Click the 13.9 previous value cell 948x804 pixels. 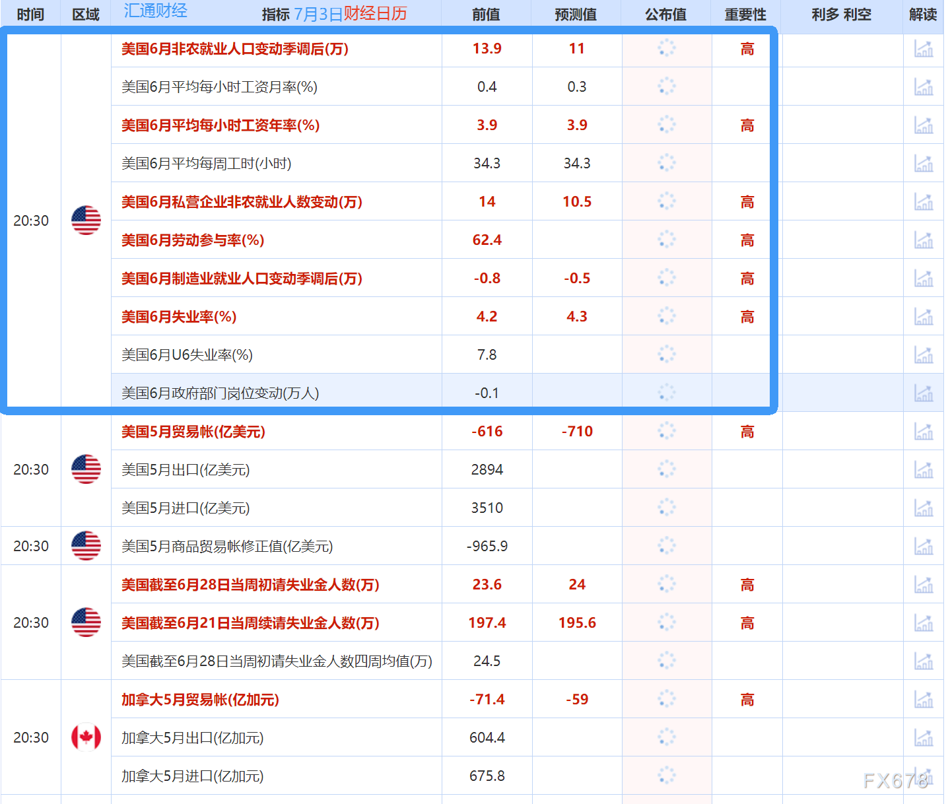point(487,48)
